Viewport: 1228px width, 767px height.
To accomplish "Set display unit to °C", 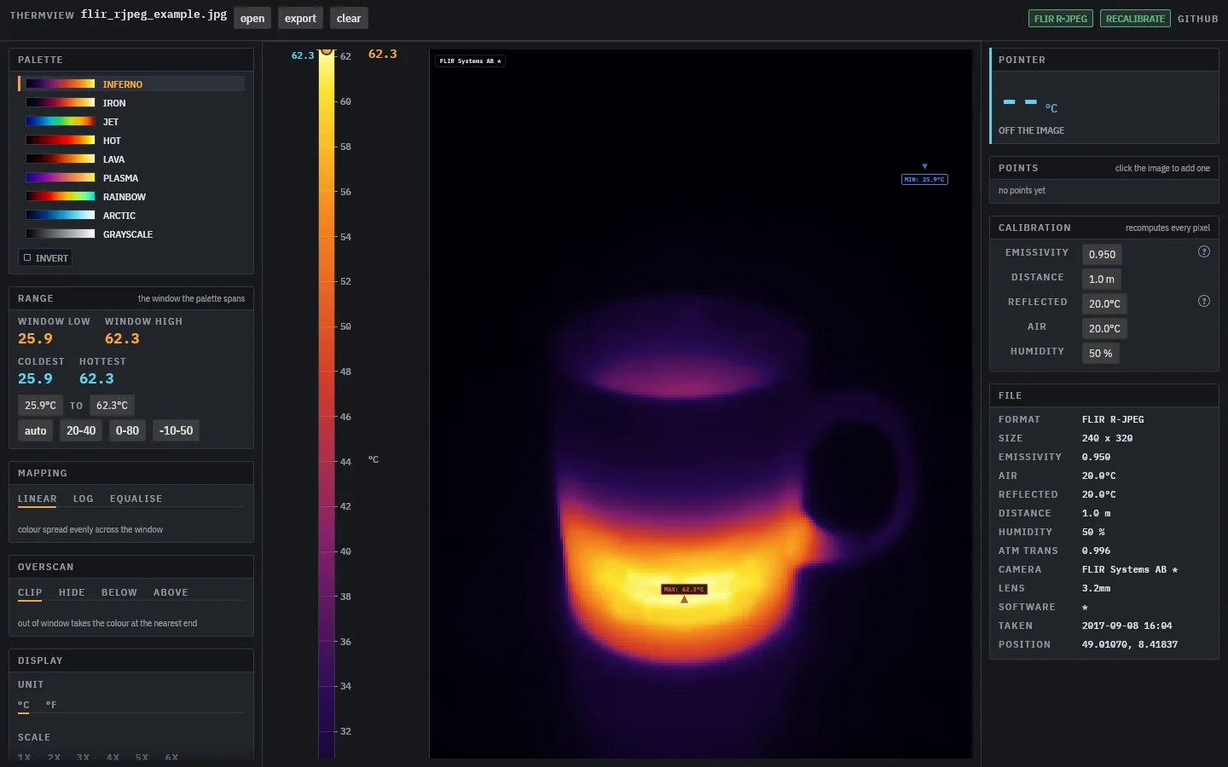I will (x=24, y=706).
